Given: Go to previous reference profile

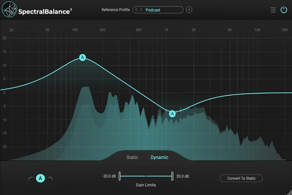Looking at the screenshot, I should click(137, 10).
